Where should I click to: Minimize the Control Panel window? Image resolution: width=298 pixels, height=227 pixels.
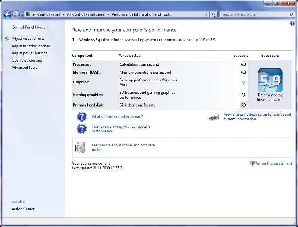coord(268,3)
